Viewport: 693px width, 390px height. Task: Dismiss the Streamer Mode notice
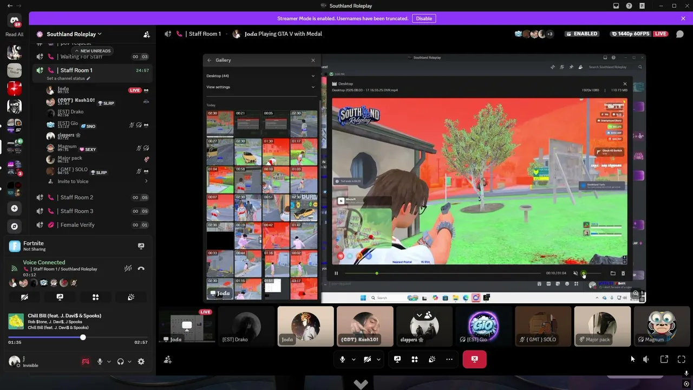click(683, 18)
